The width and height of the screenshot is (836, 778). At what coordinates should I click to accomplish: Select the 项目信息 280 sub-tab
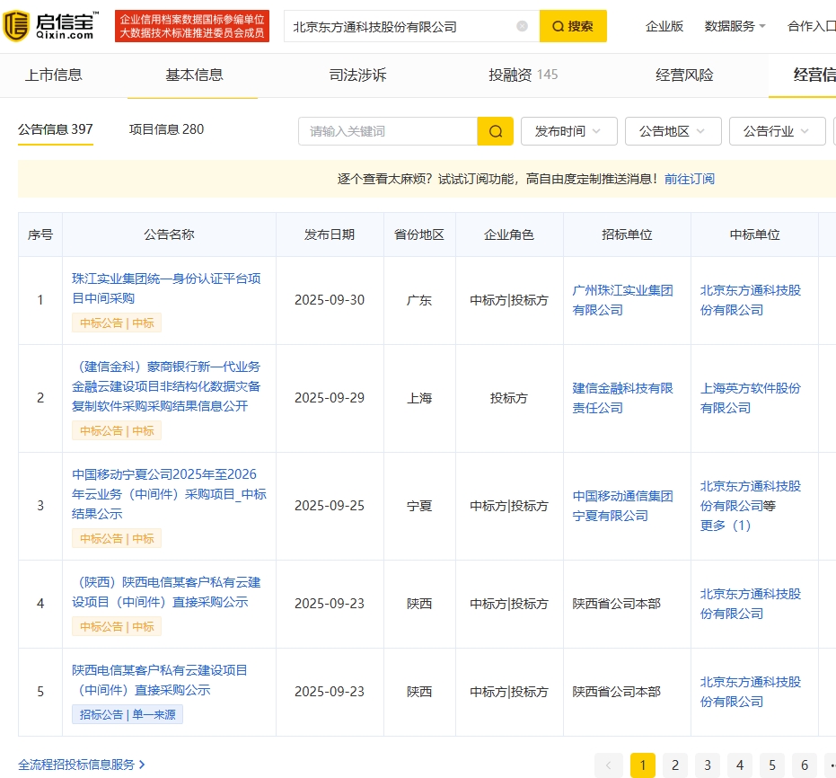166,129
